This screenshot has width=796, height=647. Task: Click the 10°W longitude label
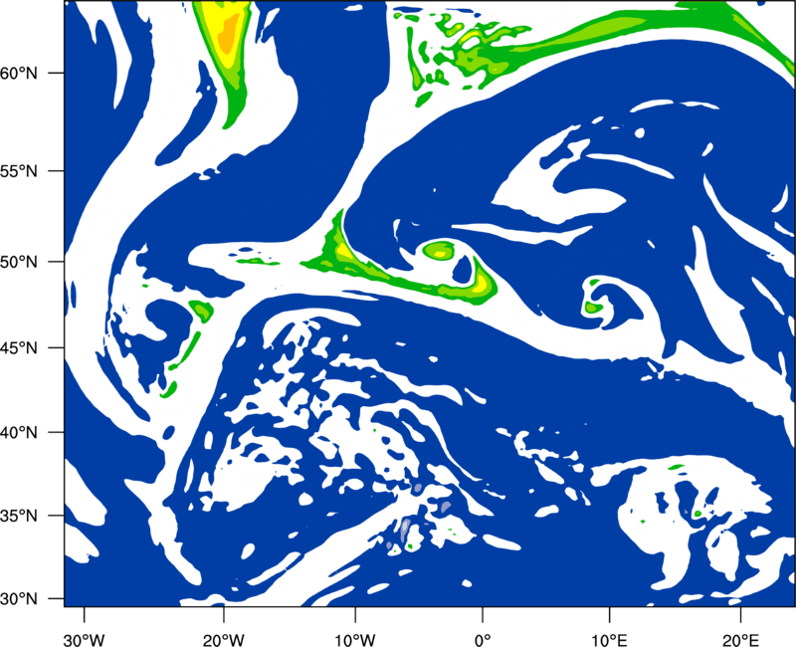[355, 639]
